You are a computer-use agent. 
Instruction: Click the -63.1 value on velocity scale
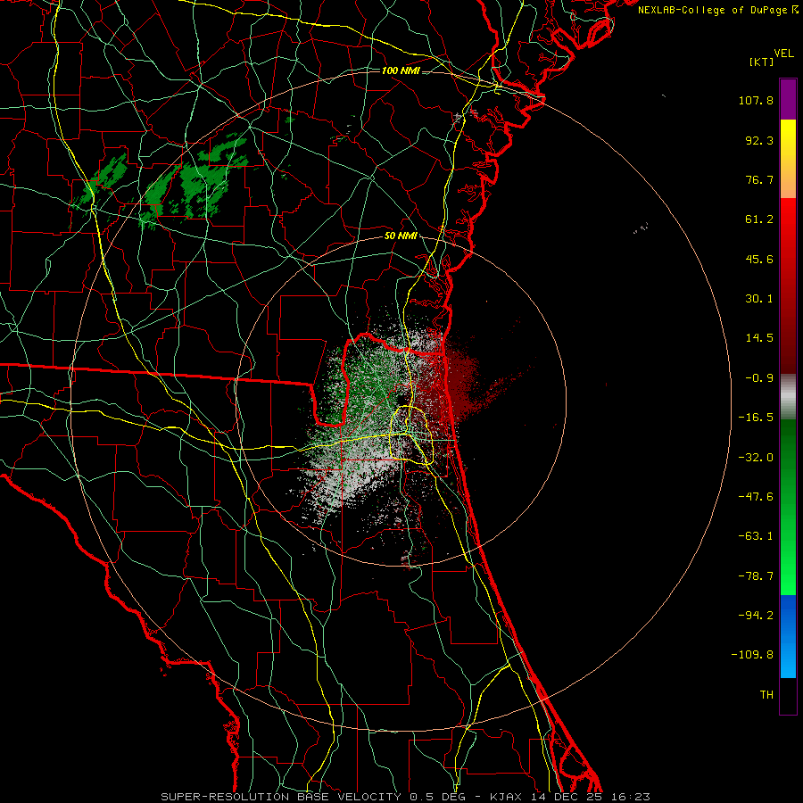(756, 536)
